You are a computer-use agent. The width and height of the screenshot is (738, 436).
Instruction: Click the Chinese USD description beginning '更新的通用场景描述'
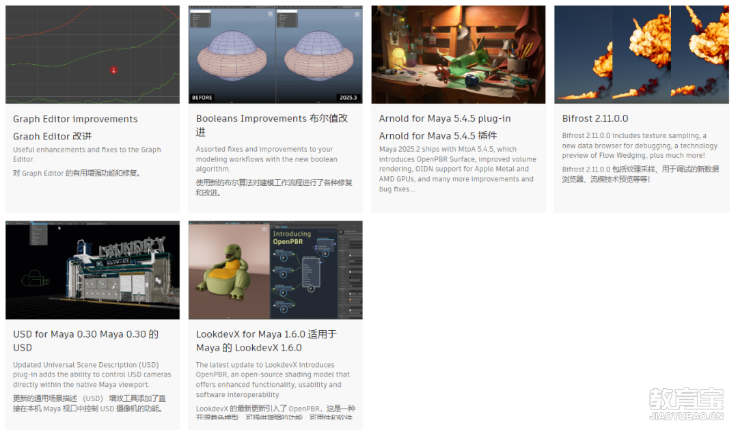click(x=90, y=403)
